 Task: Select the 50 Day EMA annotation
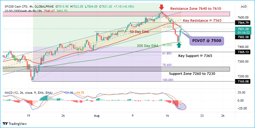click(139, 32)
